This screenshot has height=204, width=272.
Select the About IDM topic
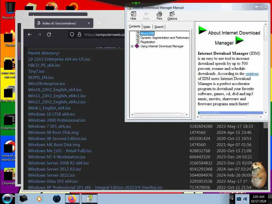[147, 33]
